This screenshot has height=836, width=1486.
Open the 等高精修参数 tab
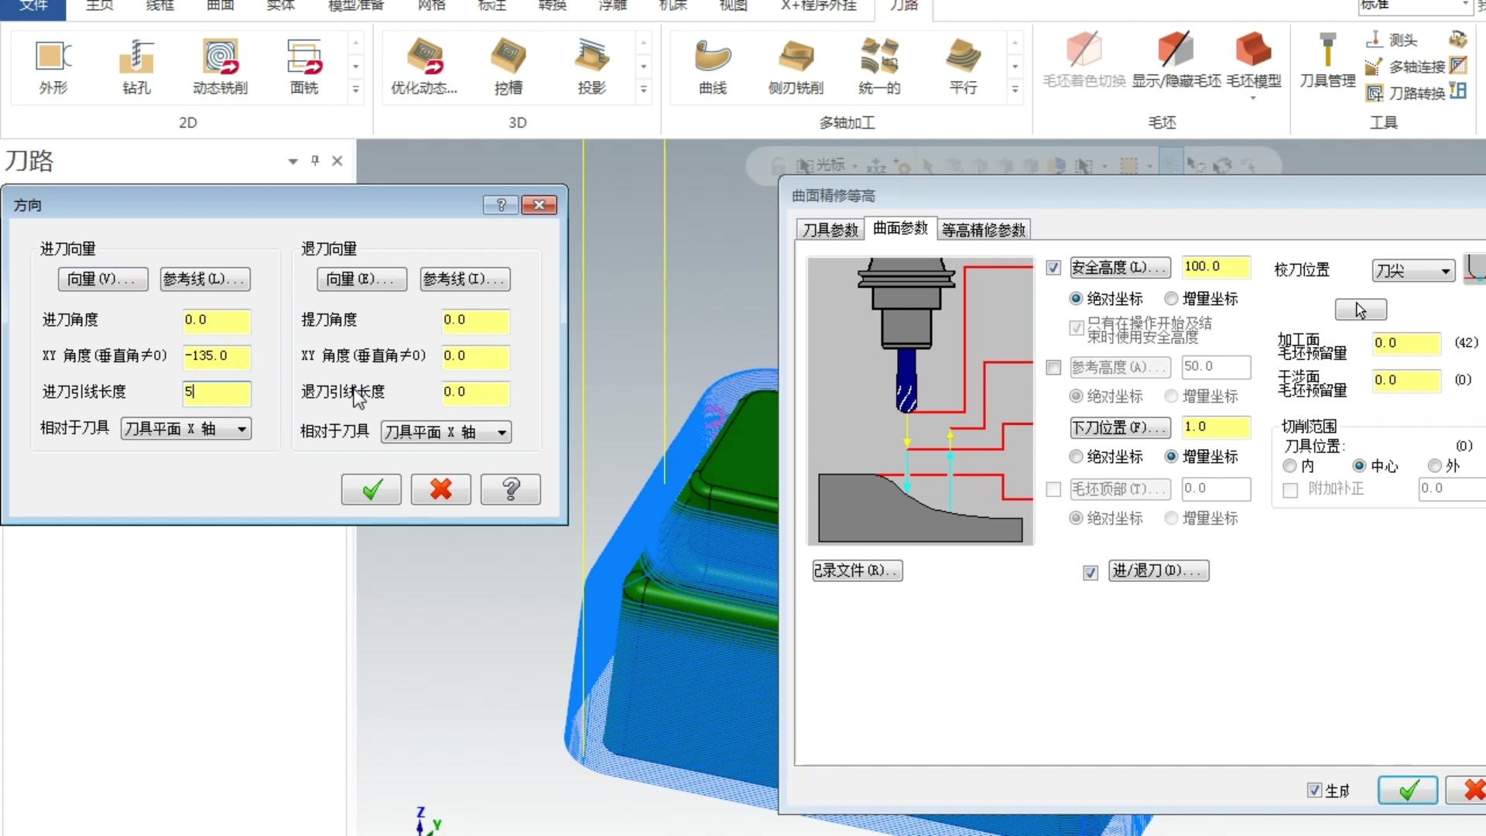(x=983, y=230)
